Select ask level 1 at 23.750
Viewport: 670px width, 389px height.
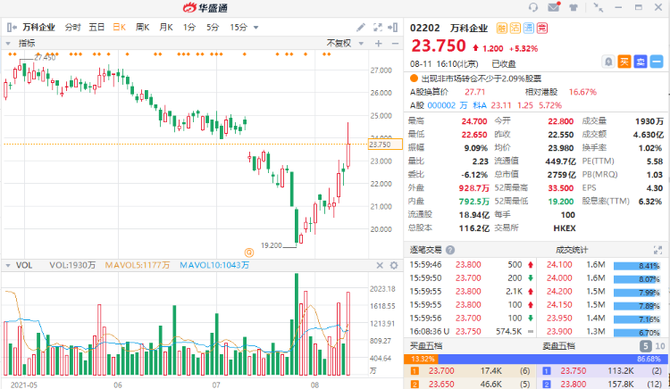tap(602, 371)
